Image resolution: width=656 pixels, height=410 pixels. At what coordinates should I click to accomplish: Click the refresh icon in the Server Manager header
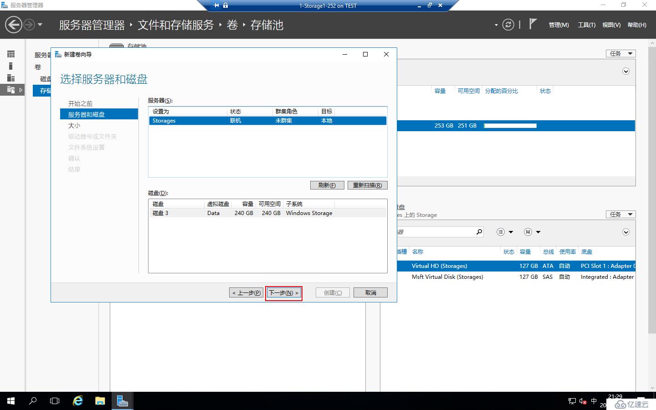point(508,25)
